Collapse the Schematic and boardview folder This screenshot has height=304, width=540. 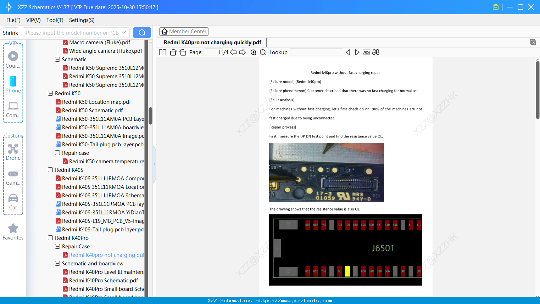[57, 264]
